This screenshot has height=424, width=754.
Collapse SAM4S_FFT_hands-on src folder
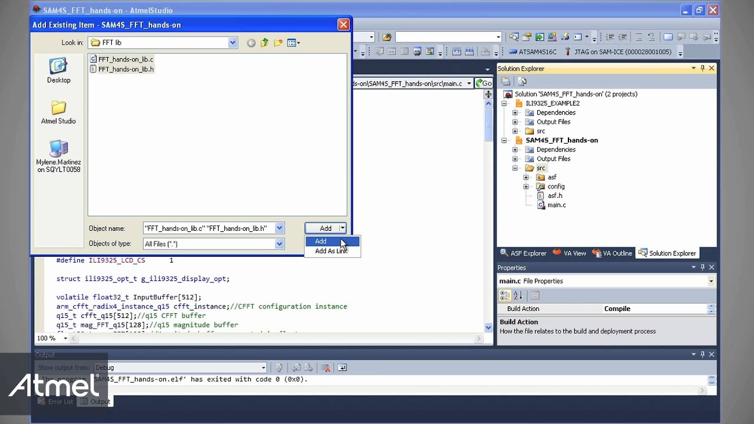pyautogui.click(x=515, y=168)
